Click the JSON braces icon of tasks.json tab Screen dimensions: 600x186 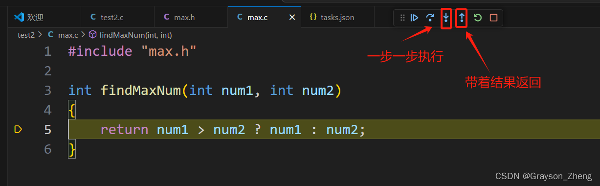[x=313, y=17]
